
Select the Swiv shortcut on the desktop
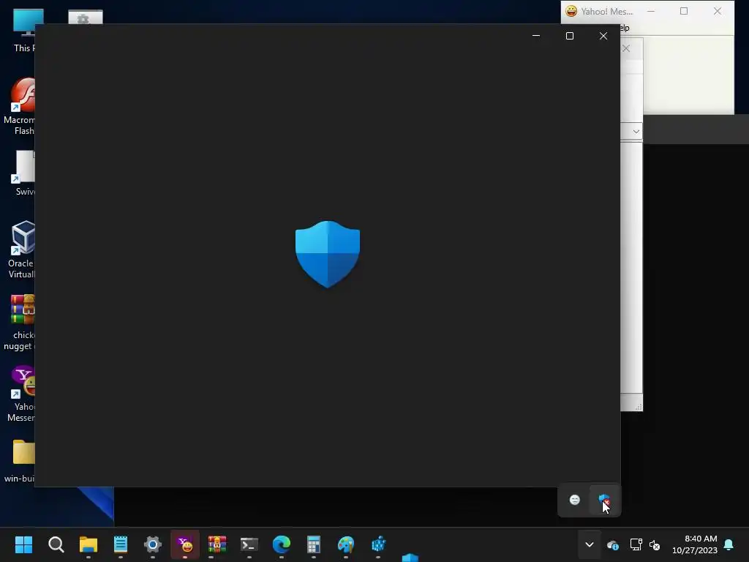(x=24, y=173)
